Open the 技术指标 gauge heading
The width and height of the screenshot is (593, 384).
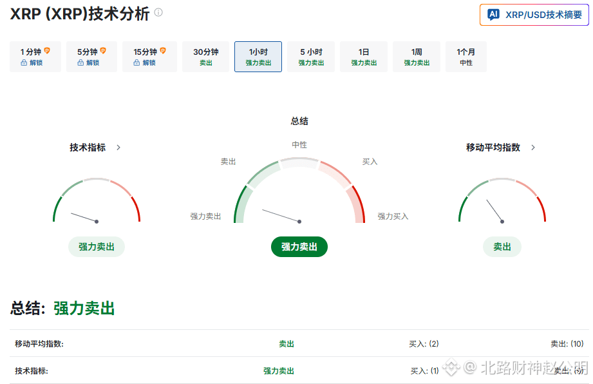pyautogui.click(x=88, y=148)
